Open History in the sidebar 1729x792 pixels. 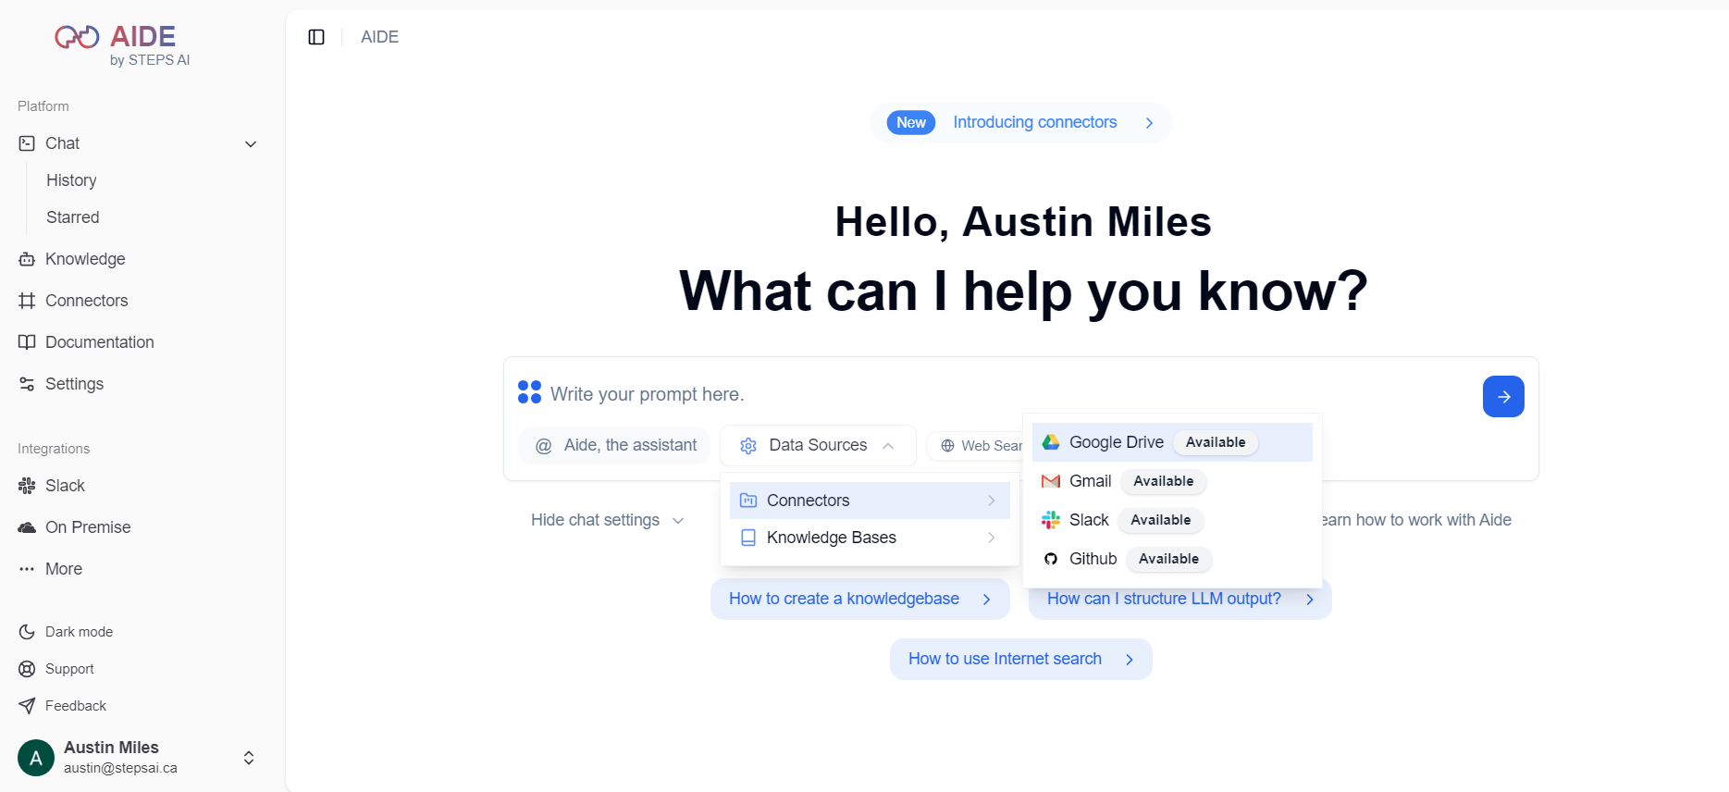pyautogui.click(x=71, y=180)
